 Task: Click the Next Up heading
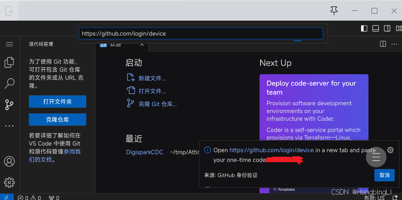pos(275,63)
